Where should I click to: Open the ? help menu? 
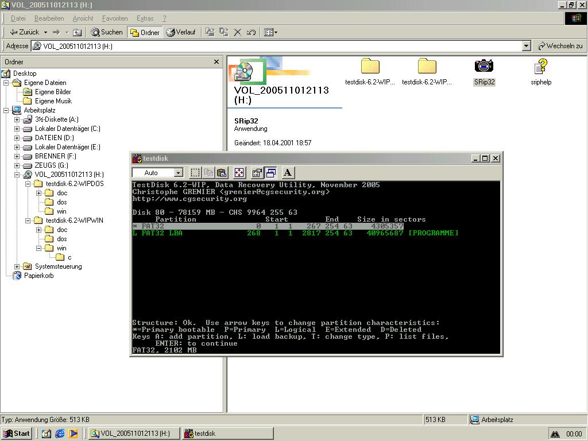point(164,18)
